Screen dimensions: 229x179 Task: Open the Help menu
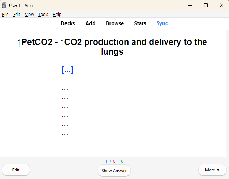(57, 15)
